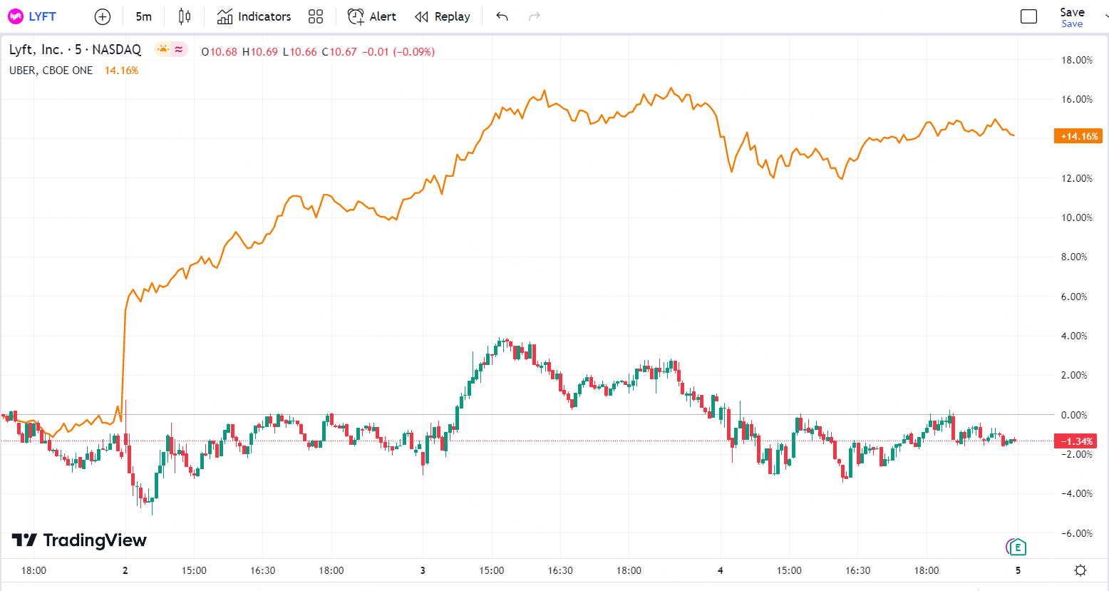
Task: Click the add/compare symbol plus icon
Action: [x=103, y=16]
